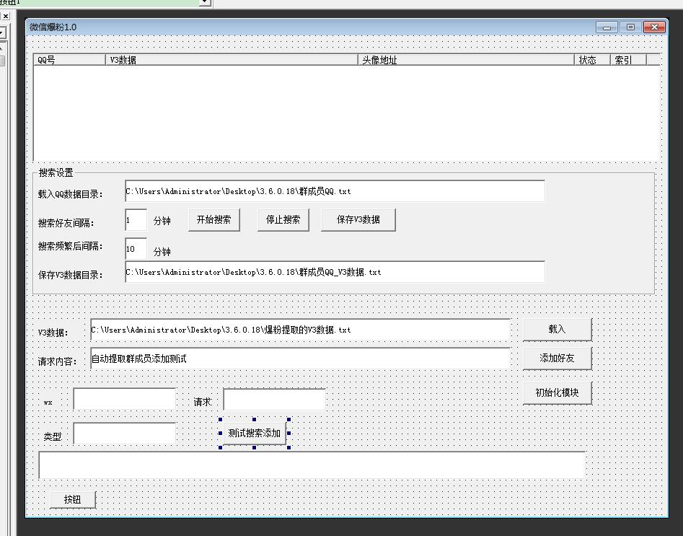
Task: Select the 请求内容 label
Action: coord(57,361)
